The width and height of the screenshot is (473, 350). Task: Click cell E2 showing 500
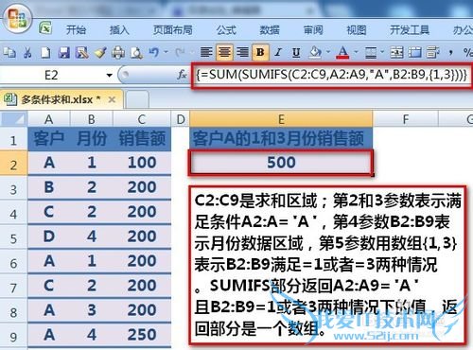281,163
